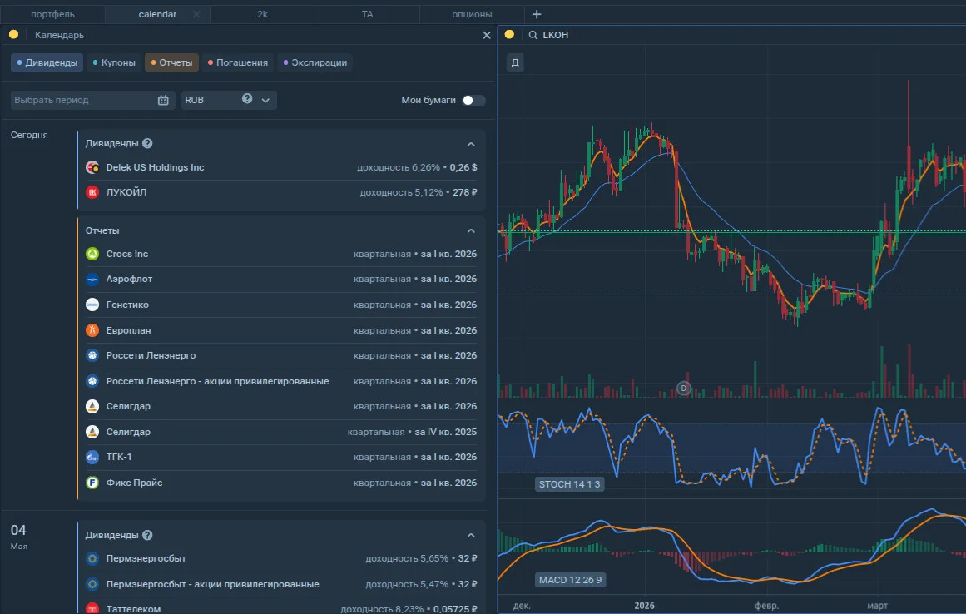
Task: Toggle the Отчеты filter chip
Action: tap(172, 62)
